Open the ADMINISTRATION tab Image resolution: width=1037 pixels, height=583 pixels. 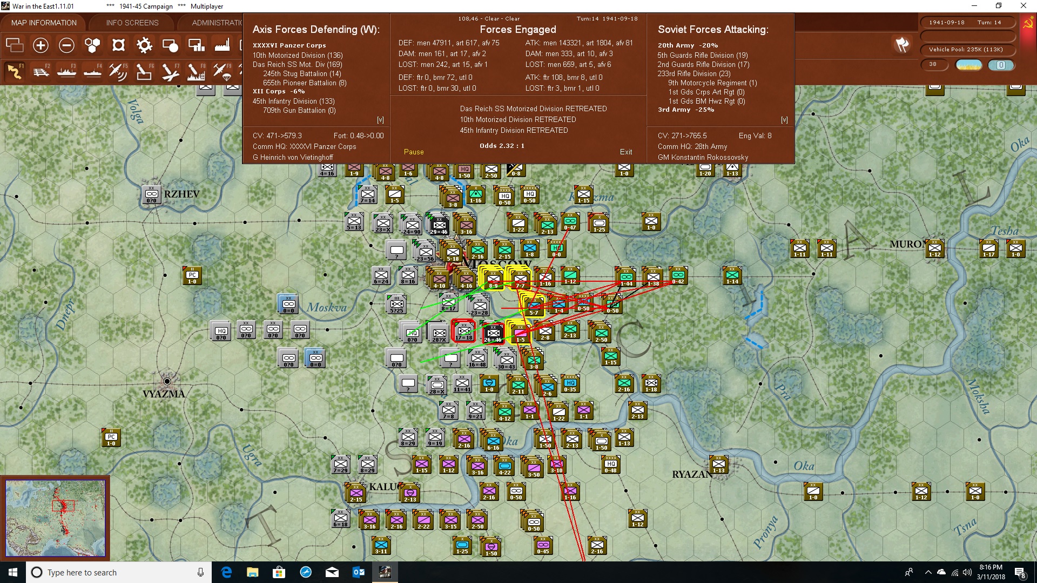tap(216, 23)
